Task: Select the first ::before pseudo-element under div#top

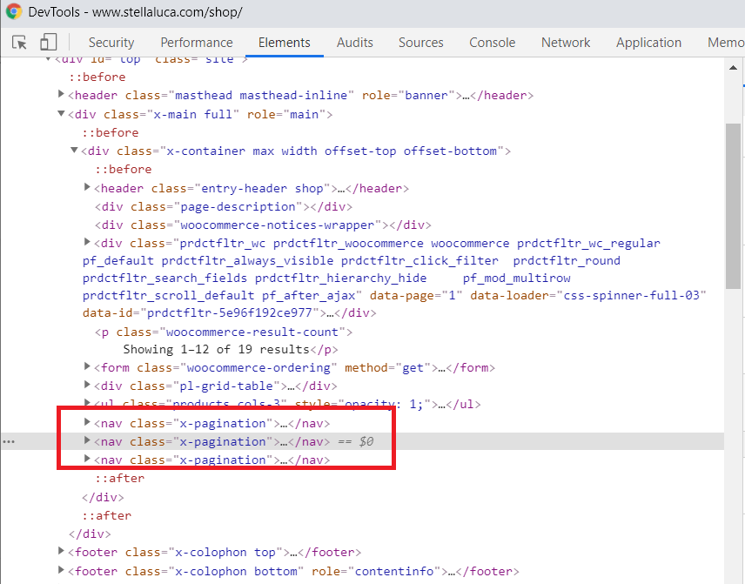Action: pyautogui.click(x=97, y=77)
